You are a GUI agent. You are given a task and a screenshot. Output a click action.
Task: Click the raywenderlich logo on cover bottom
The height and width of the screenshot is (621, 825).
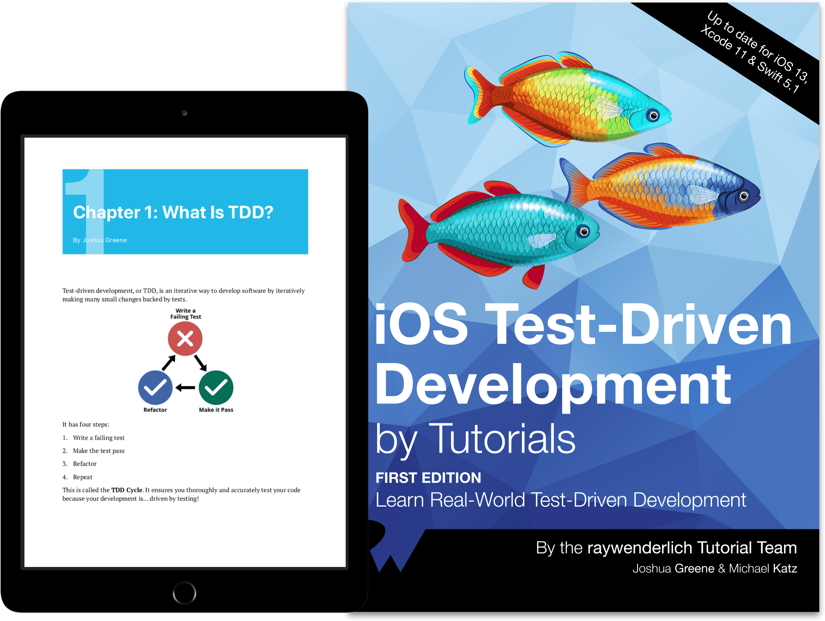click(396, 546)
